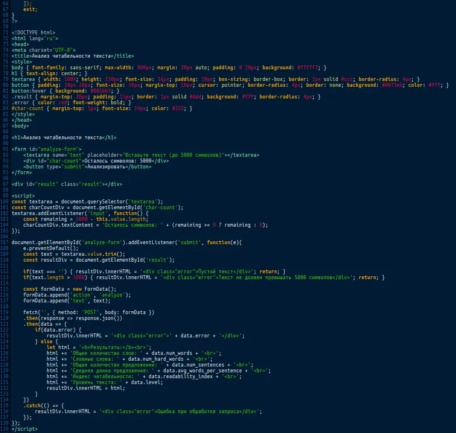Click the 'button:hover' CSS rule
This screenshot has height=433, width=456.
[x=65, y=91]
